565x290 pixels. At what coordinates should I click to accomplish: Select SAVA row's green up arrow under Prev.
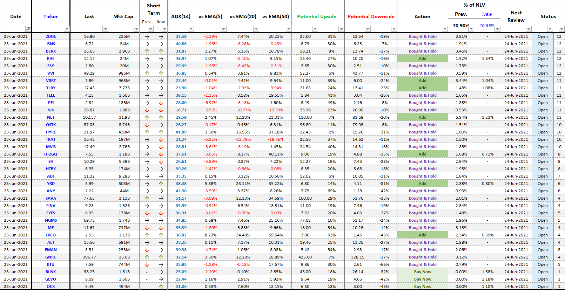pyautogui.click(x=147, y=198)
